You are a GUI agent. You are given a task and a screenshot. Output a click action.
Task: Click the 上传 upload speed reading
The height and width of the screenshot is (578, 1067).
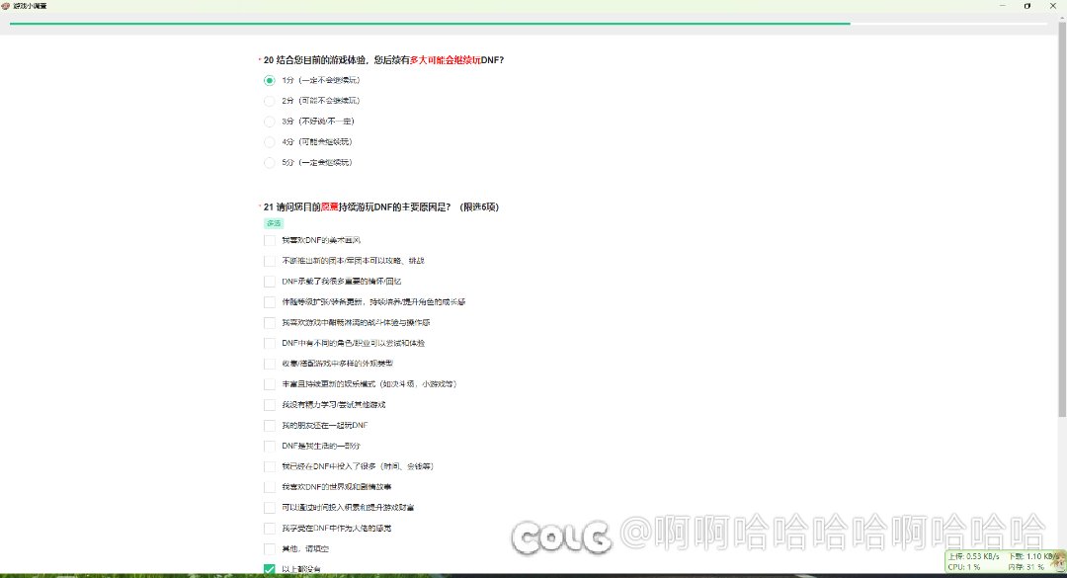(x=974, y=556)
